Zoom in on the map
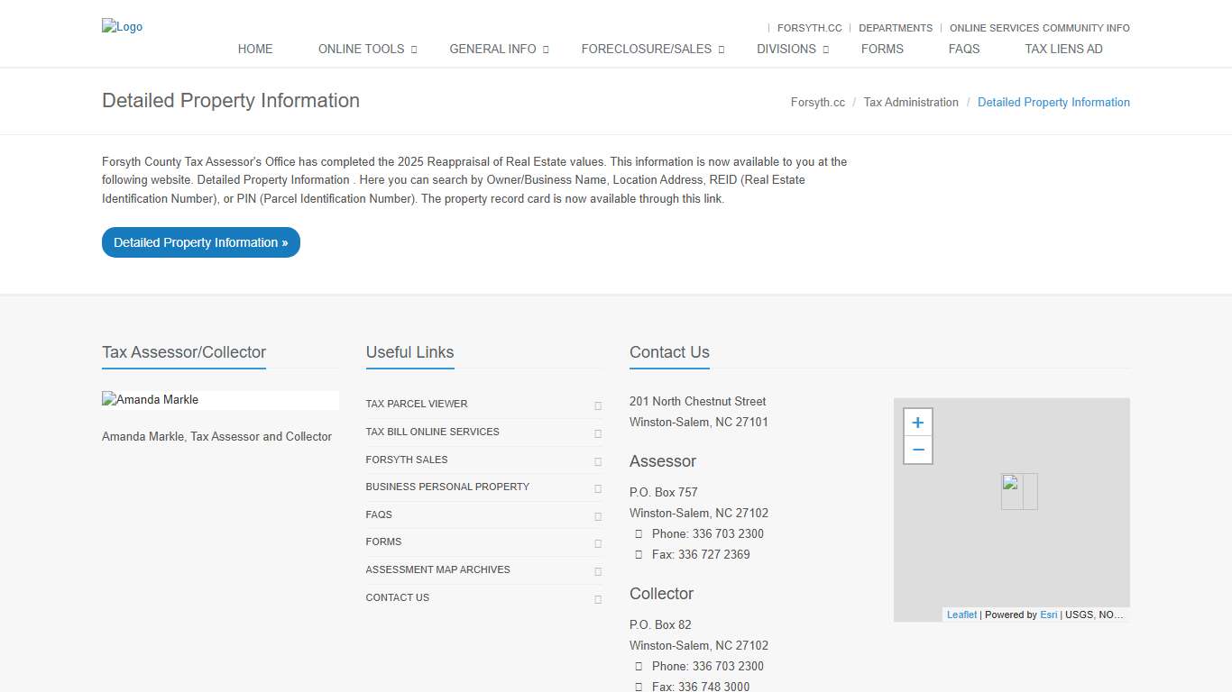Viewport: 1232px width, 692px height. [917, 422]
